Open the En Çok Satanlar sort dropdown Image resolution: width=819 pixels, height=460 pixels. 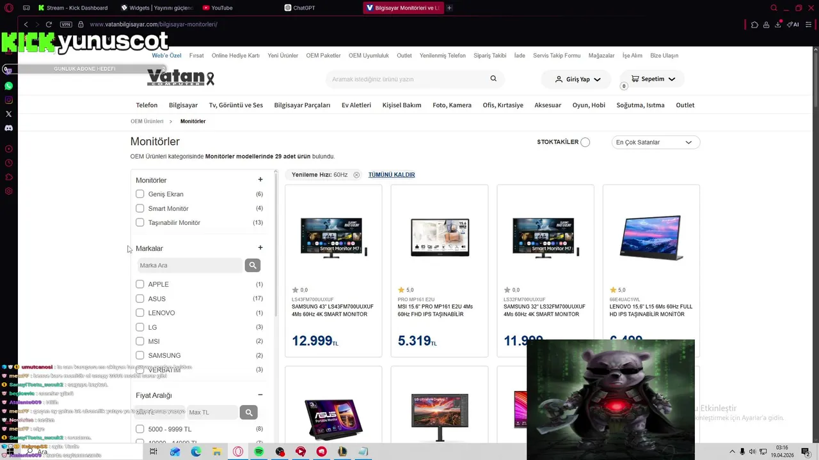[x=655, y=142]
